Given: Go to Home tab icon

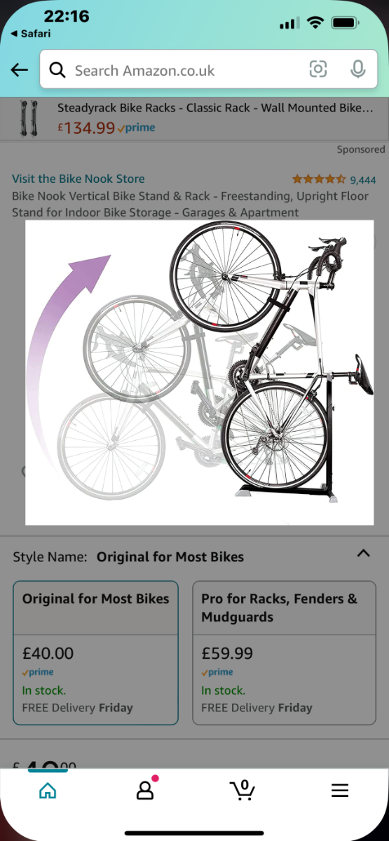Looking at the screenshot, I should (x=48, y=791).
